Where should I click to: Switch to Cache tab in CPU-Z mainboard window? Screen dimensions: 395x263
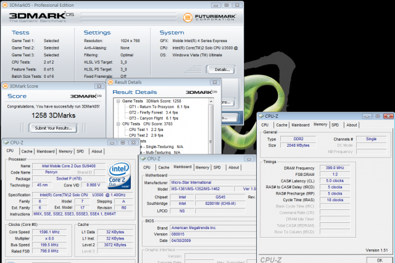tap(164, 167)
